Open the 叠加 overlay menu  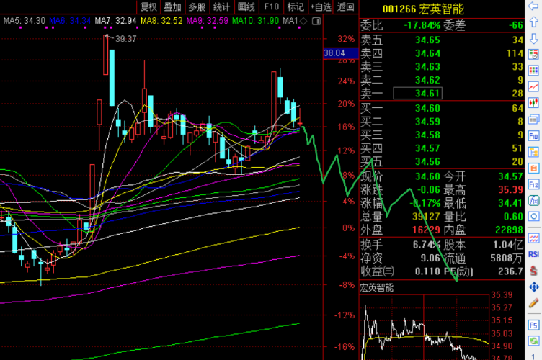[x=172, y=6]
